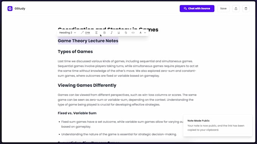Click the GStudy brand name
Screen dimensions: 257x144
coord(20,9)
